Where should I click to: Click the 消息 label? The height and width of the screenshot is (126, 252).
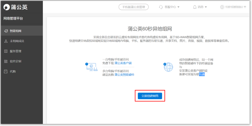200,7
